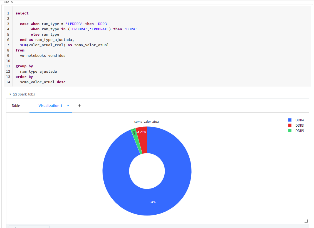The width and height of the screenshot is (314, 228).
Task: Open the Visualization 1 dropdown chevron
Action: pos(68,106)
